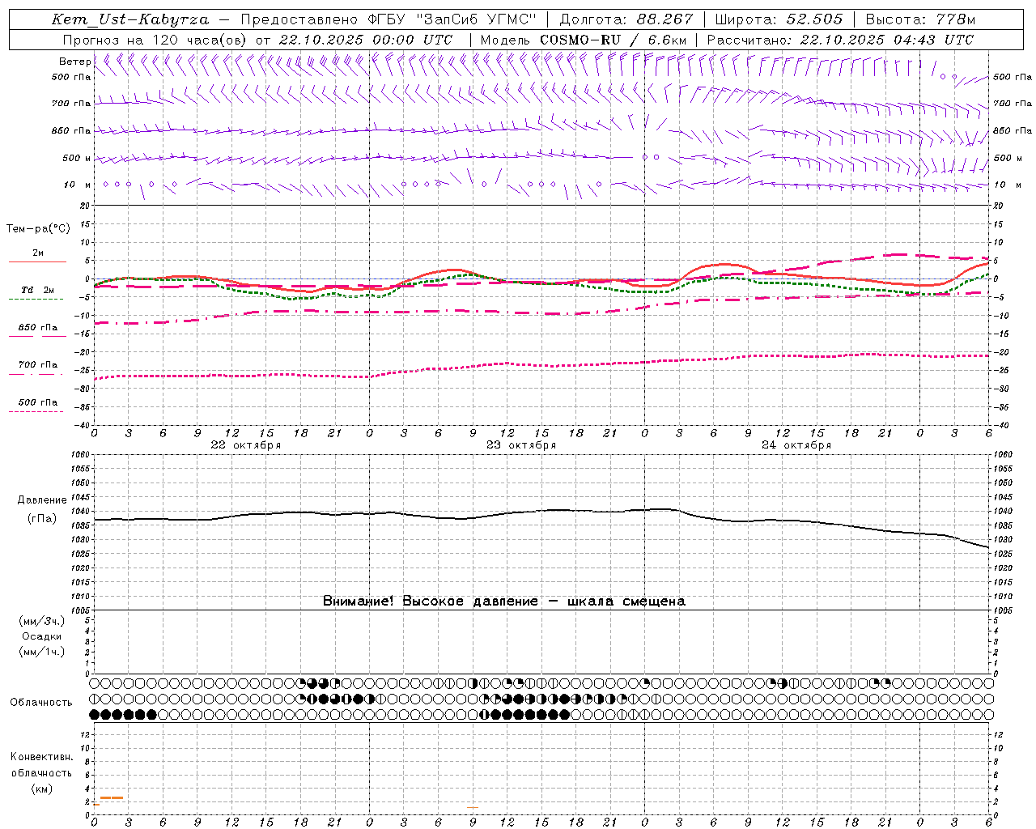Click the 'Давление' pressure label
The width and height of the screenshot is (1036, 829).
coord(43,500)
